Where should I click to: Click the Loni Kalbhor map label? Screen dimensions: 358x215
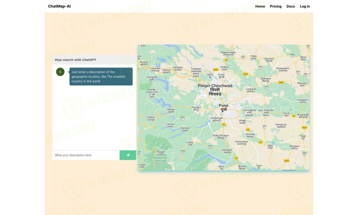pos(249,113)
